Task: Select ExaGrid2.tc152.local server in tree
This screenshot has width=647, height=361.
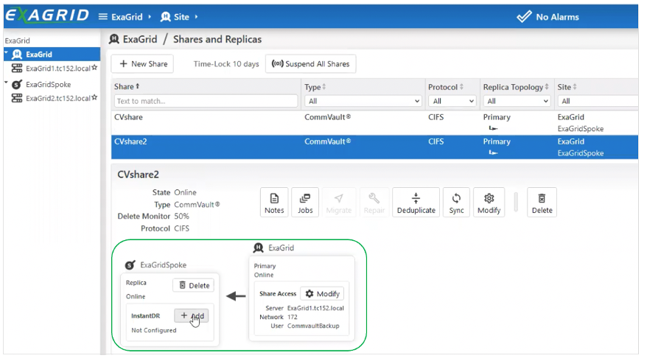Action: coord(57,98)
